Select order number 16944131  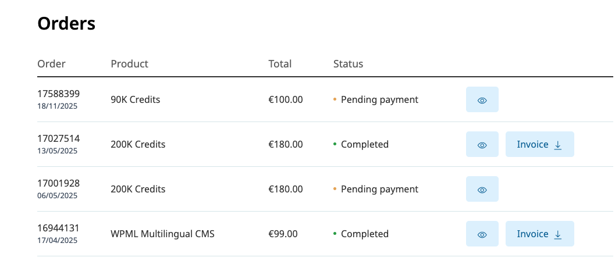point(59,228)
